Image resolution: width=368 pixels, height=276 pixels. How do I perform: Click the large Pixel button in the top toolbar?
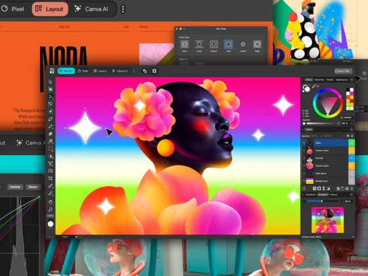(x=12, y=9)
